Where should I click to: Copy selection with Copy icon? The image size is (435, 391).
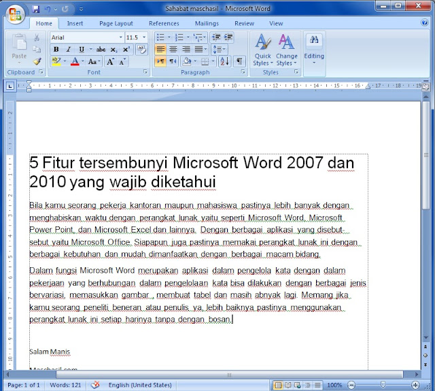coord(37,50)
